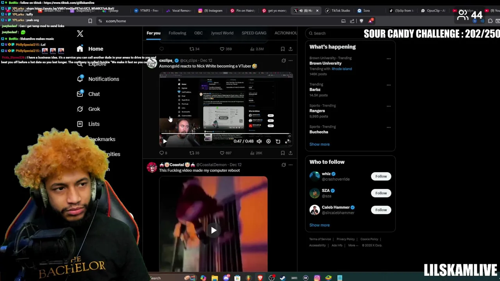Switch to the OBC tab
The width and height of the screenshot is (500, 281).
pos(198,33)
